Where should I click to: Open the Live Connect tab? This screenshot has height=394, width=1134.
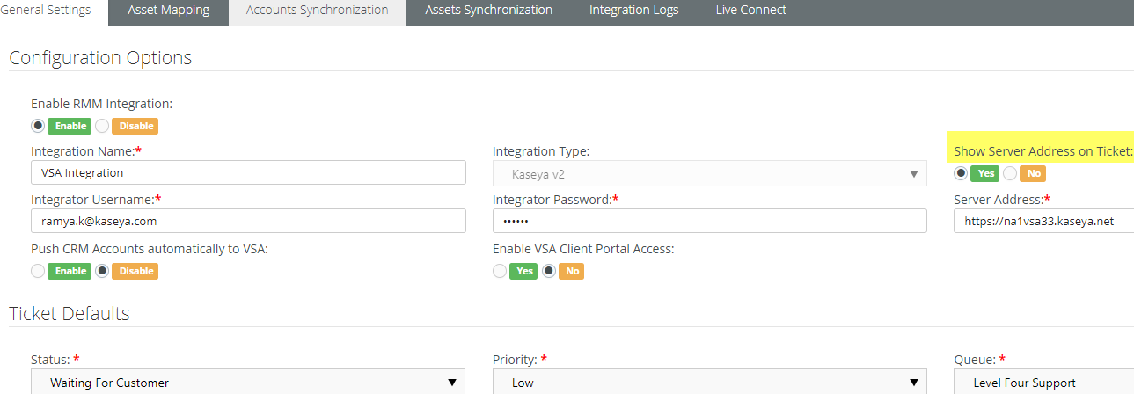tap(750, 11)
